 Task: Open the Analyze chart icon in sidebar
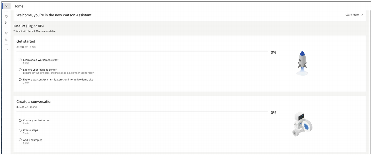coord(6,50)
